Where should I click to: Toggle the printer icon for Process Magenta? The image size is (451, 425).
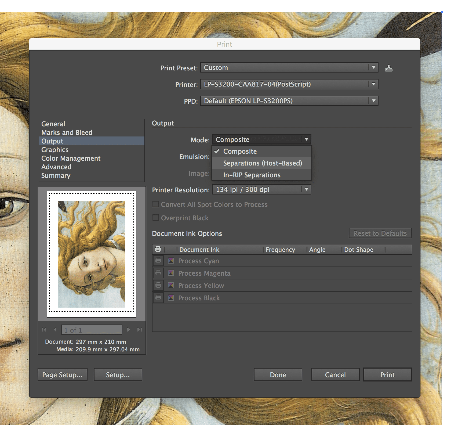coord(158,273)
